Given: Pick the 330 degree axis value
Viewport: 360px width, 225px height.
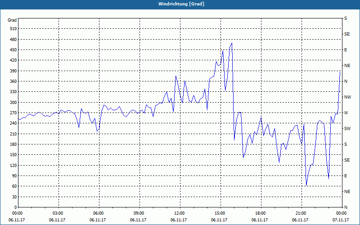Looking at the screenshot, I should (13, 92).
